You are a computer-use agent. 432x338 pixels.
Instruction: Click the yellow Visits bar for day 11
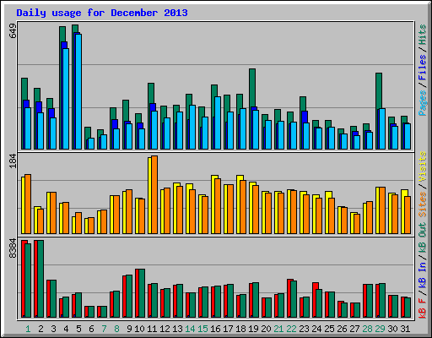(149, 195)
